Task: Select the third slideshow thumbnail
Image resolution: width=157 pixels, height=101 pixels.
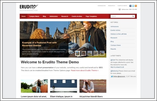Action: click(x=90, y=53)
